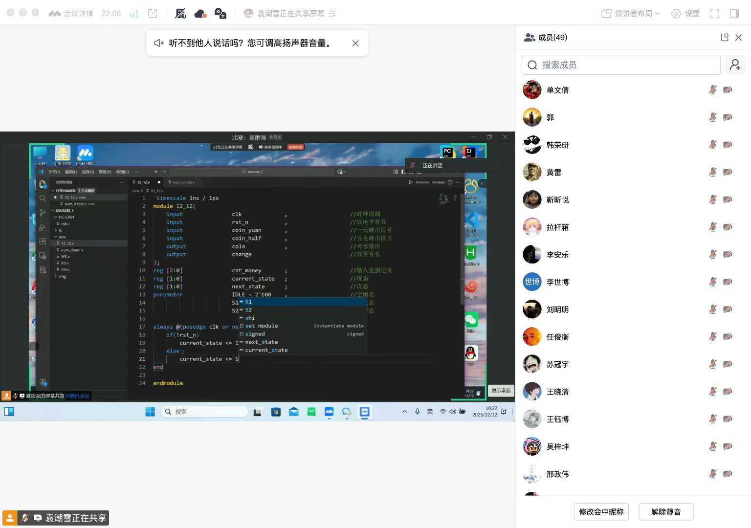
Task: Click the translation icon in top bar
Action: point(221,13)
